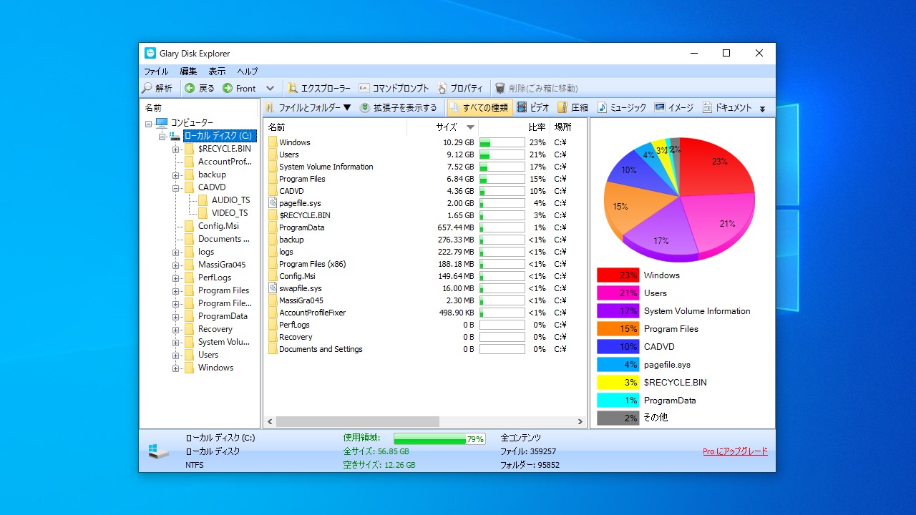Image resolution: width=916 pixels, height=515 pixels.
Task: Click the Windows folder icon in list
Action: pyautogui.click(x=273, y=142)
